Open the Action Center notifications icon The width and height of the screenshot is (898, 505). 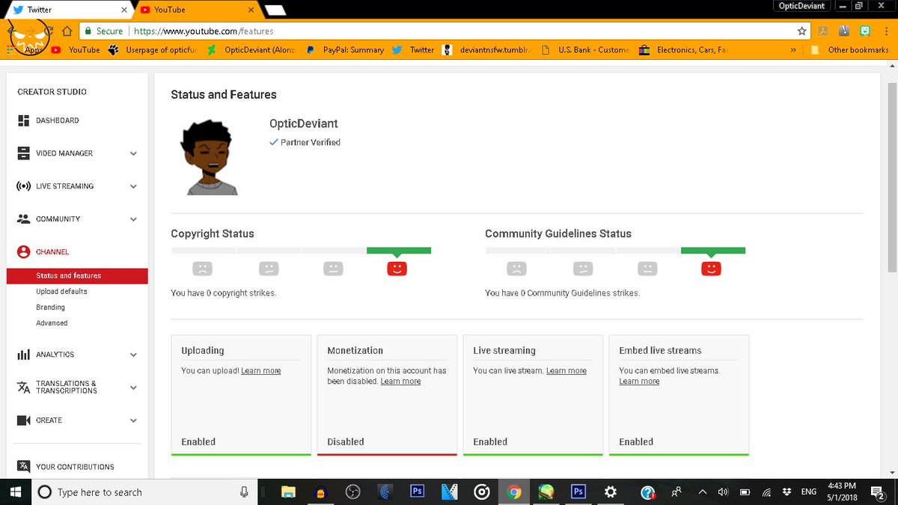(x=879, y=492)
